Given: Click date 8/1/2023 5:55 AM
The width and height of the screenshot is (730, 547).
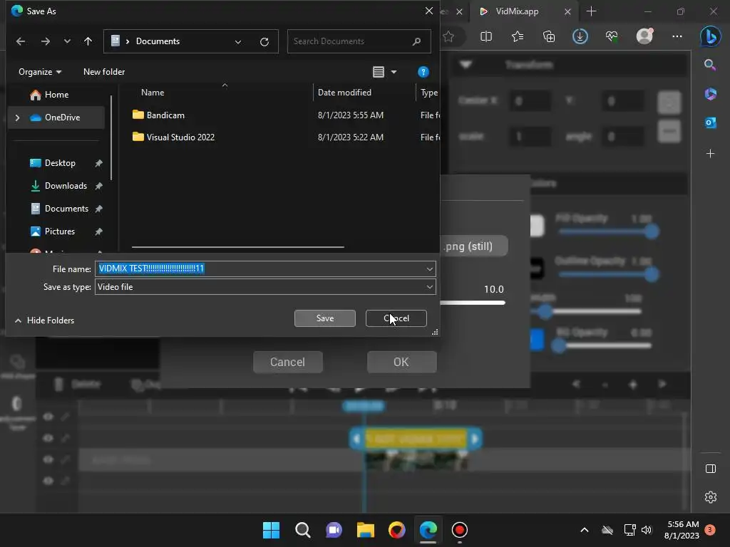Looking at the screenshot, I should coord(351,115).
